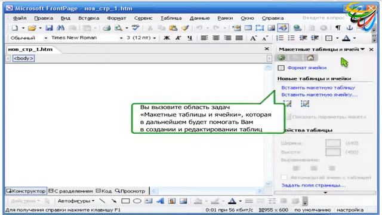
Task: Click the Preview in browser icon
Action: [118, 28]
